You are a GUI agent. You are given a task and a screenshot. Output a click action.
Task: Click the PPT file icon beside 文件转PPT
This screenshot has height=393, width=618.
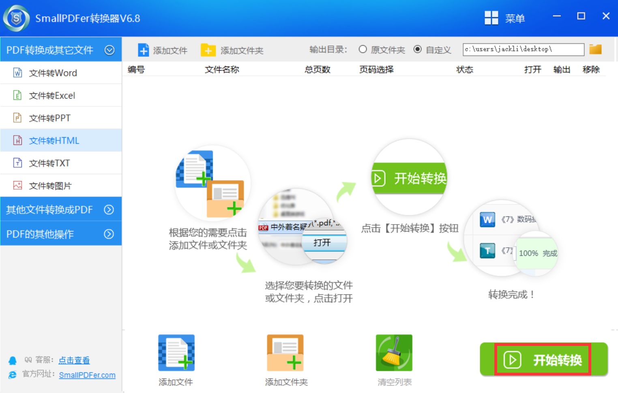coord(17,118)
